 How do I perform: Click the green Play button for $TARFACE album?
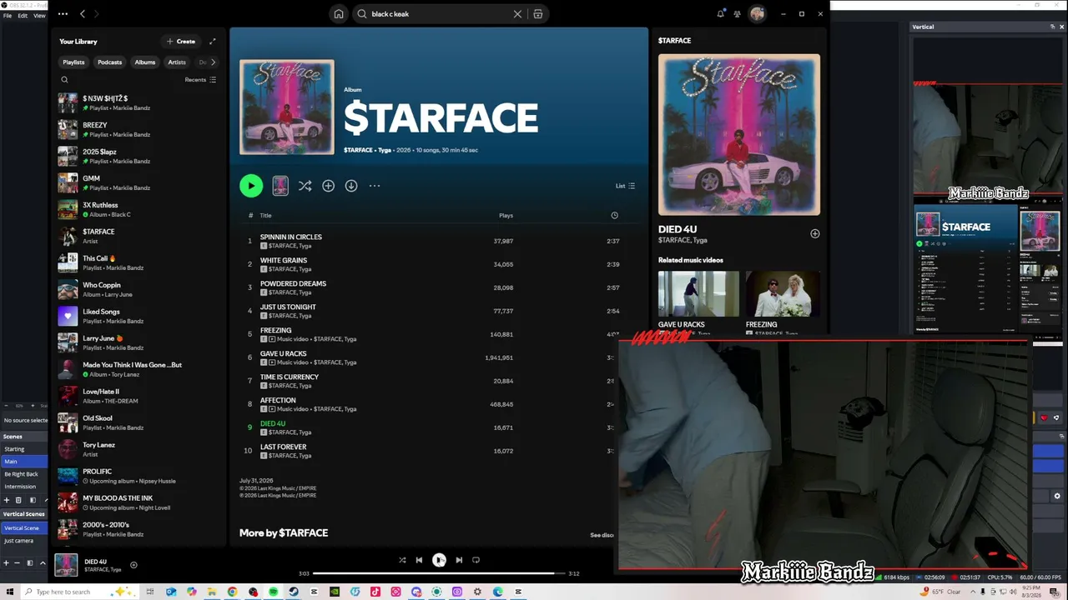(x=251, y=186)
